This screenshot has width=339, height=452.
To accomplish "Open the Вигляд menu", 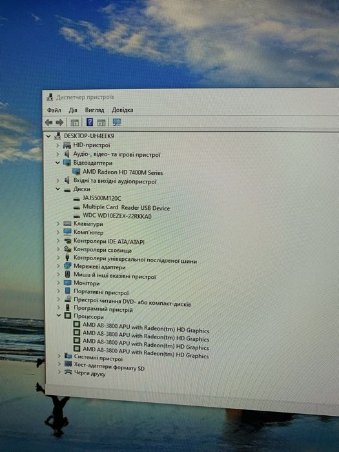I will click(x=94, y=110).
